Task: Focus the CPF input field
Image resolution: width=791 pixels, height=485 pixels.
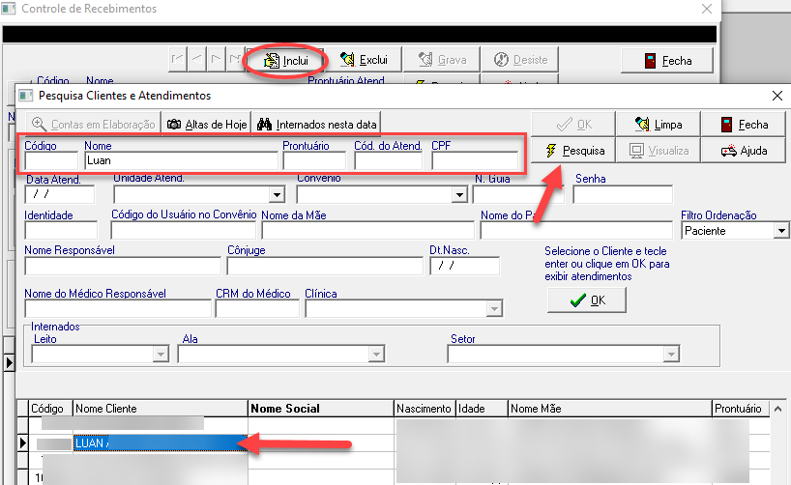Action: 475,160
